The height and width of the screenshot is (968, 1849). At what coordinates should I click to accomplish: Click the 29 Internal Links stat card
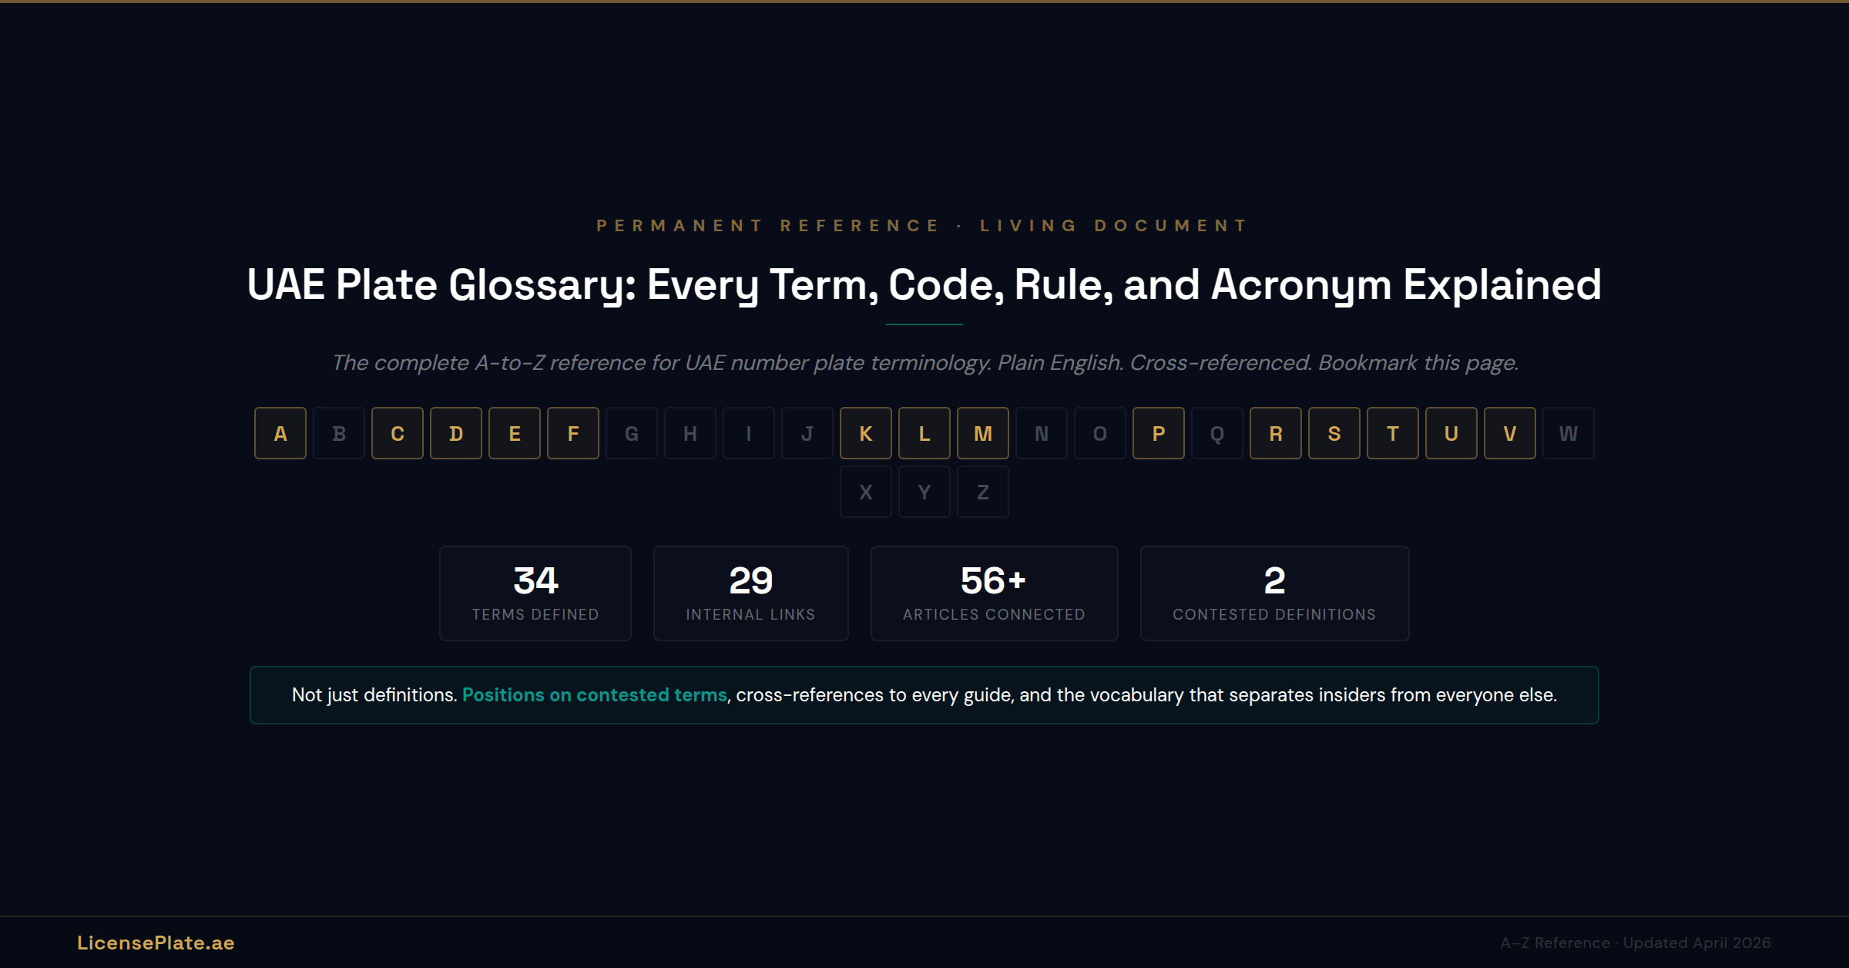click(x=750, y=593)
